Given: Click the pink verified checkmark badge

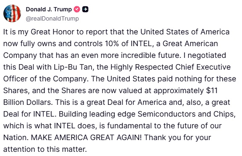Looking at the screenshot, I should (x=77, y=9).
